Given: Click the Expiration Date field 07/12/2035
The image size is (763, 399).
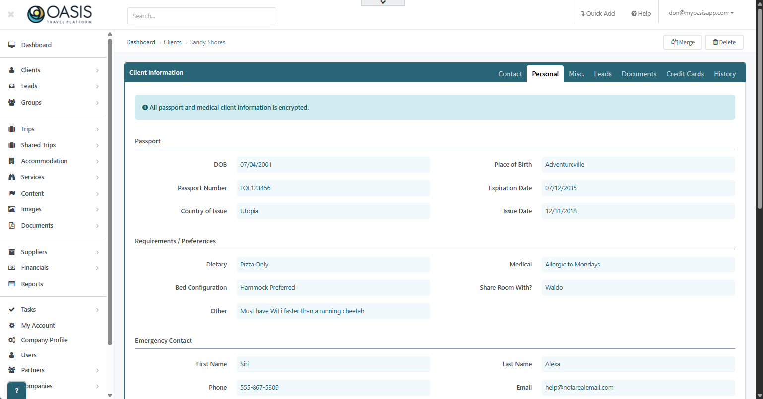Looking at the screenshot, I should click(x=638, y=188).
